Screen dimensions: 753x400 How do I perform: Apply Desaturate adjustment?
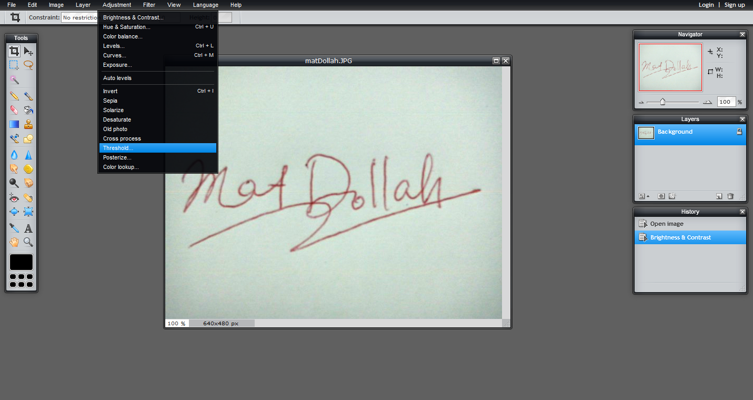pos(158,119)
